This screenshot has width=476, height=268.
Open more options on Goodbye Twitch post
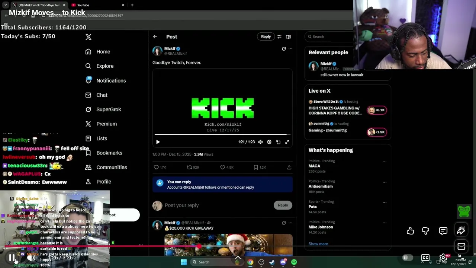click(x=290, y=49)
